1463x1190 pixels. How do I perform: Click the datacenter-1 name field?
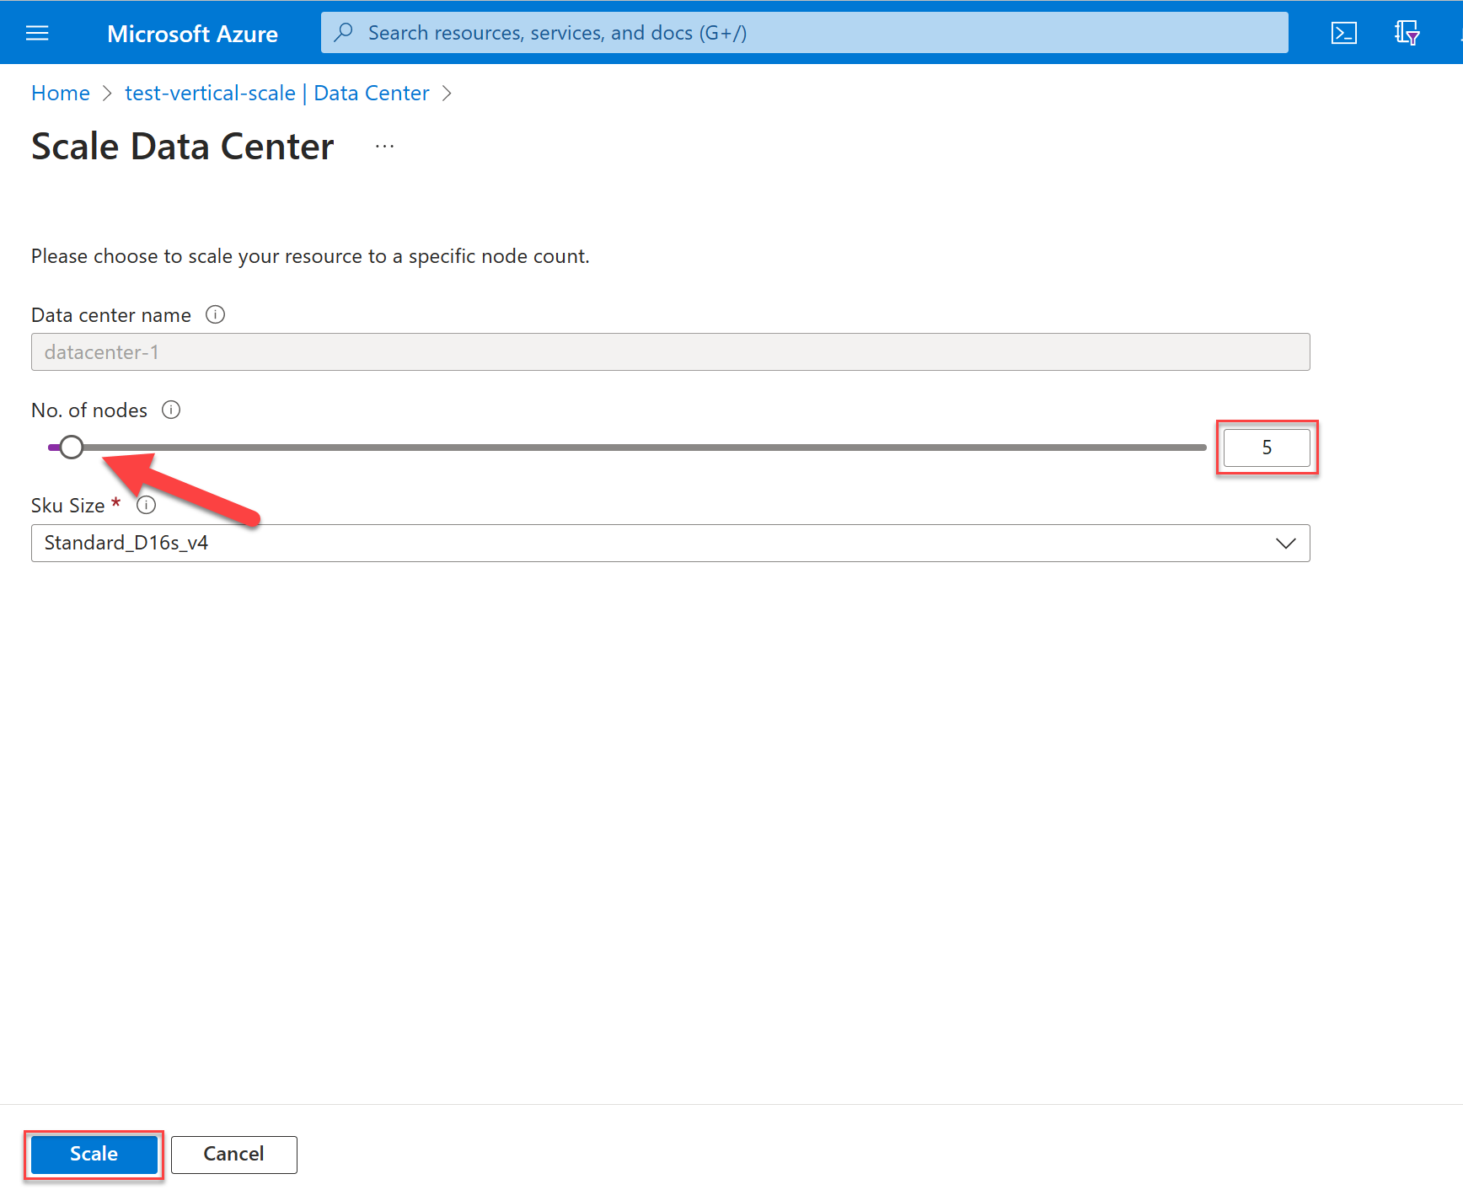[670, 352]
